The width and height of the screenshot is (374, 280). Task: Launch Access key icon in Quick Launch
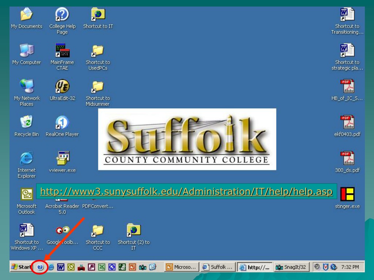[91, 267]
